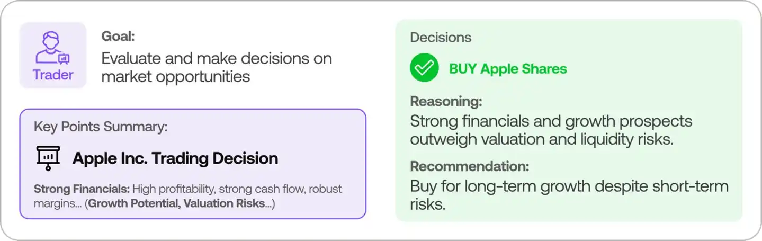Viewport: 762px width, 241px height.
Task: Expand the Growth Potential, Valuation Risks ellipsis text
Action: (180, 203)
